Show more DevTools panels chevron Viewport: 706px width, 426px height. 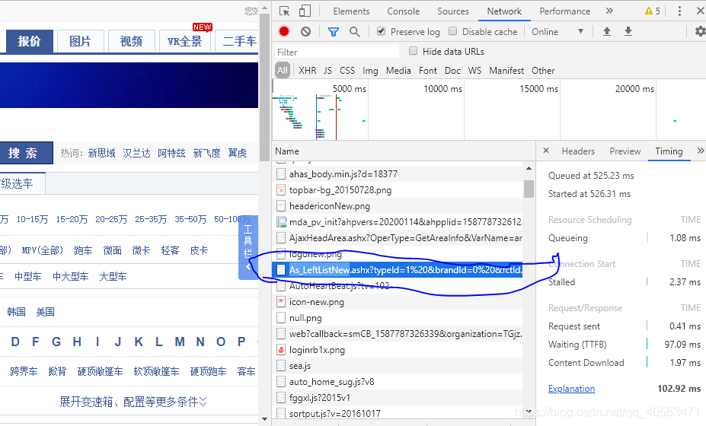[609, 11]
